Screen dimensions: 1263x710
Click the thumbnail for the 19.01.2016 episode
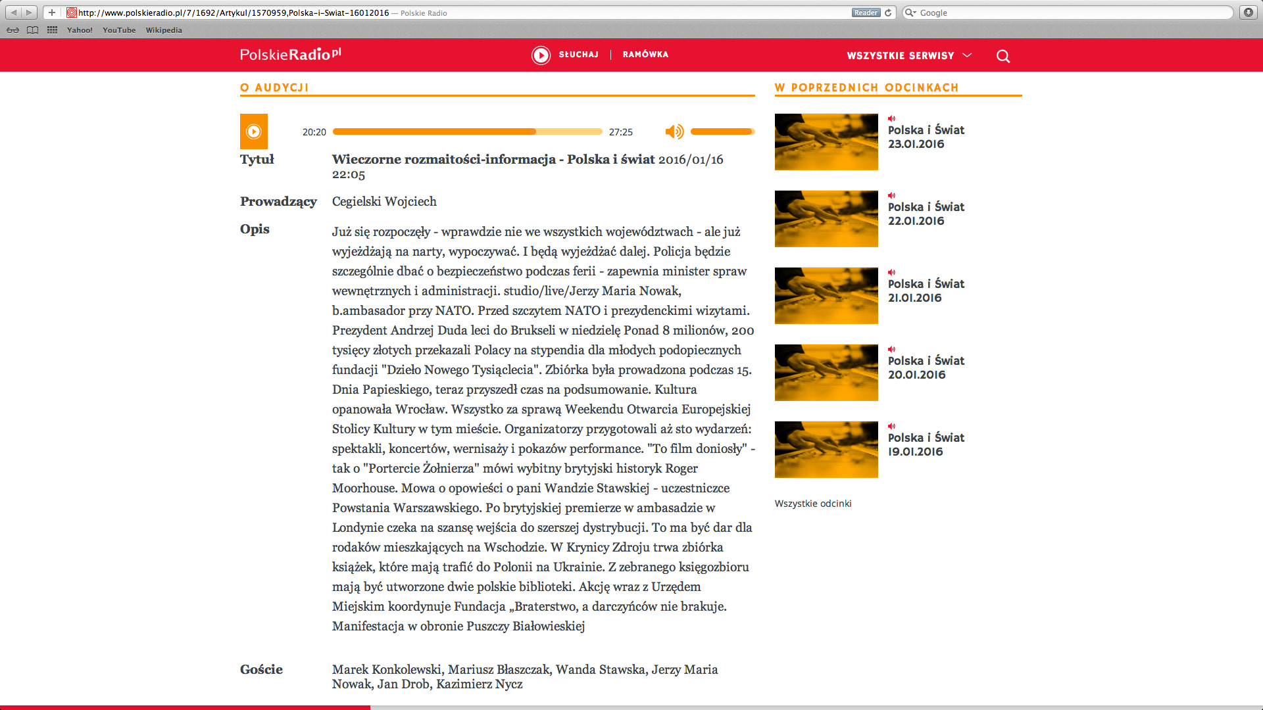826,450
